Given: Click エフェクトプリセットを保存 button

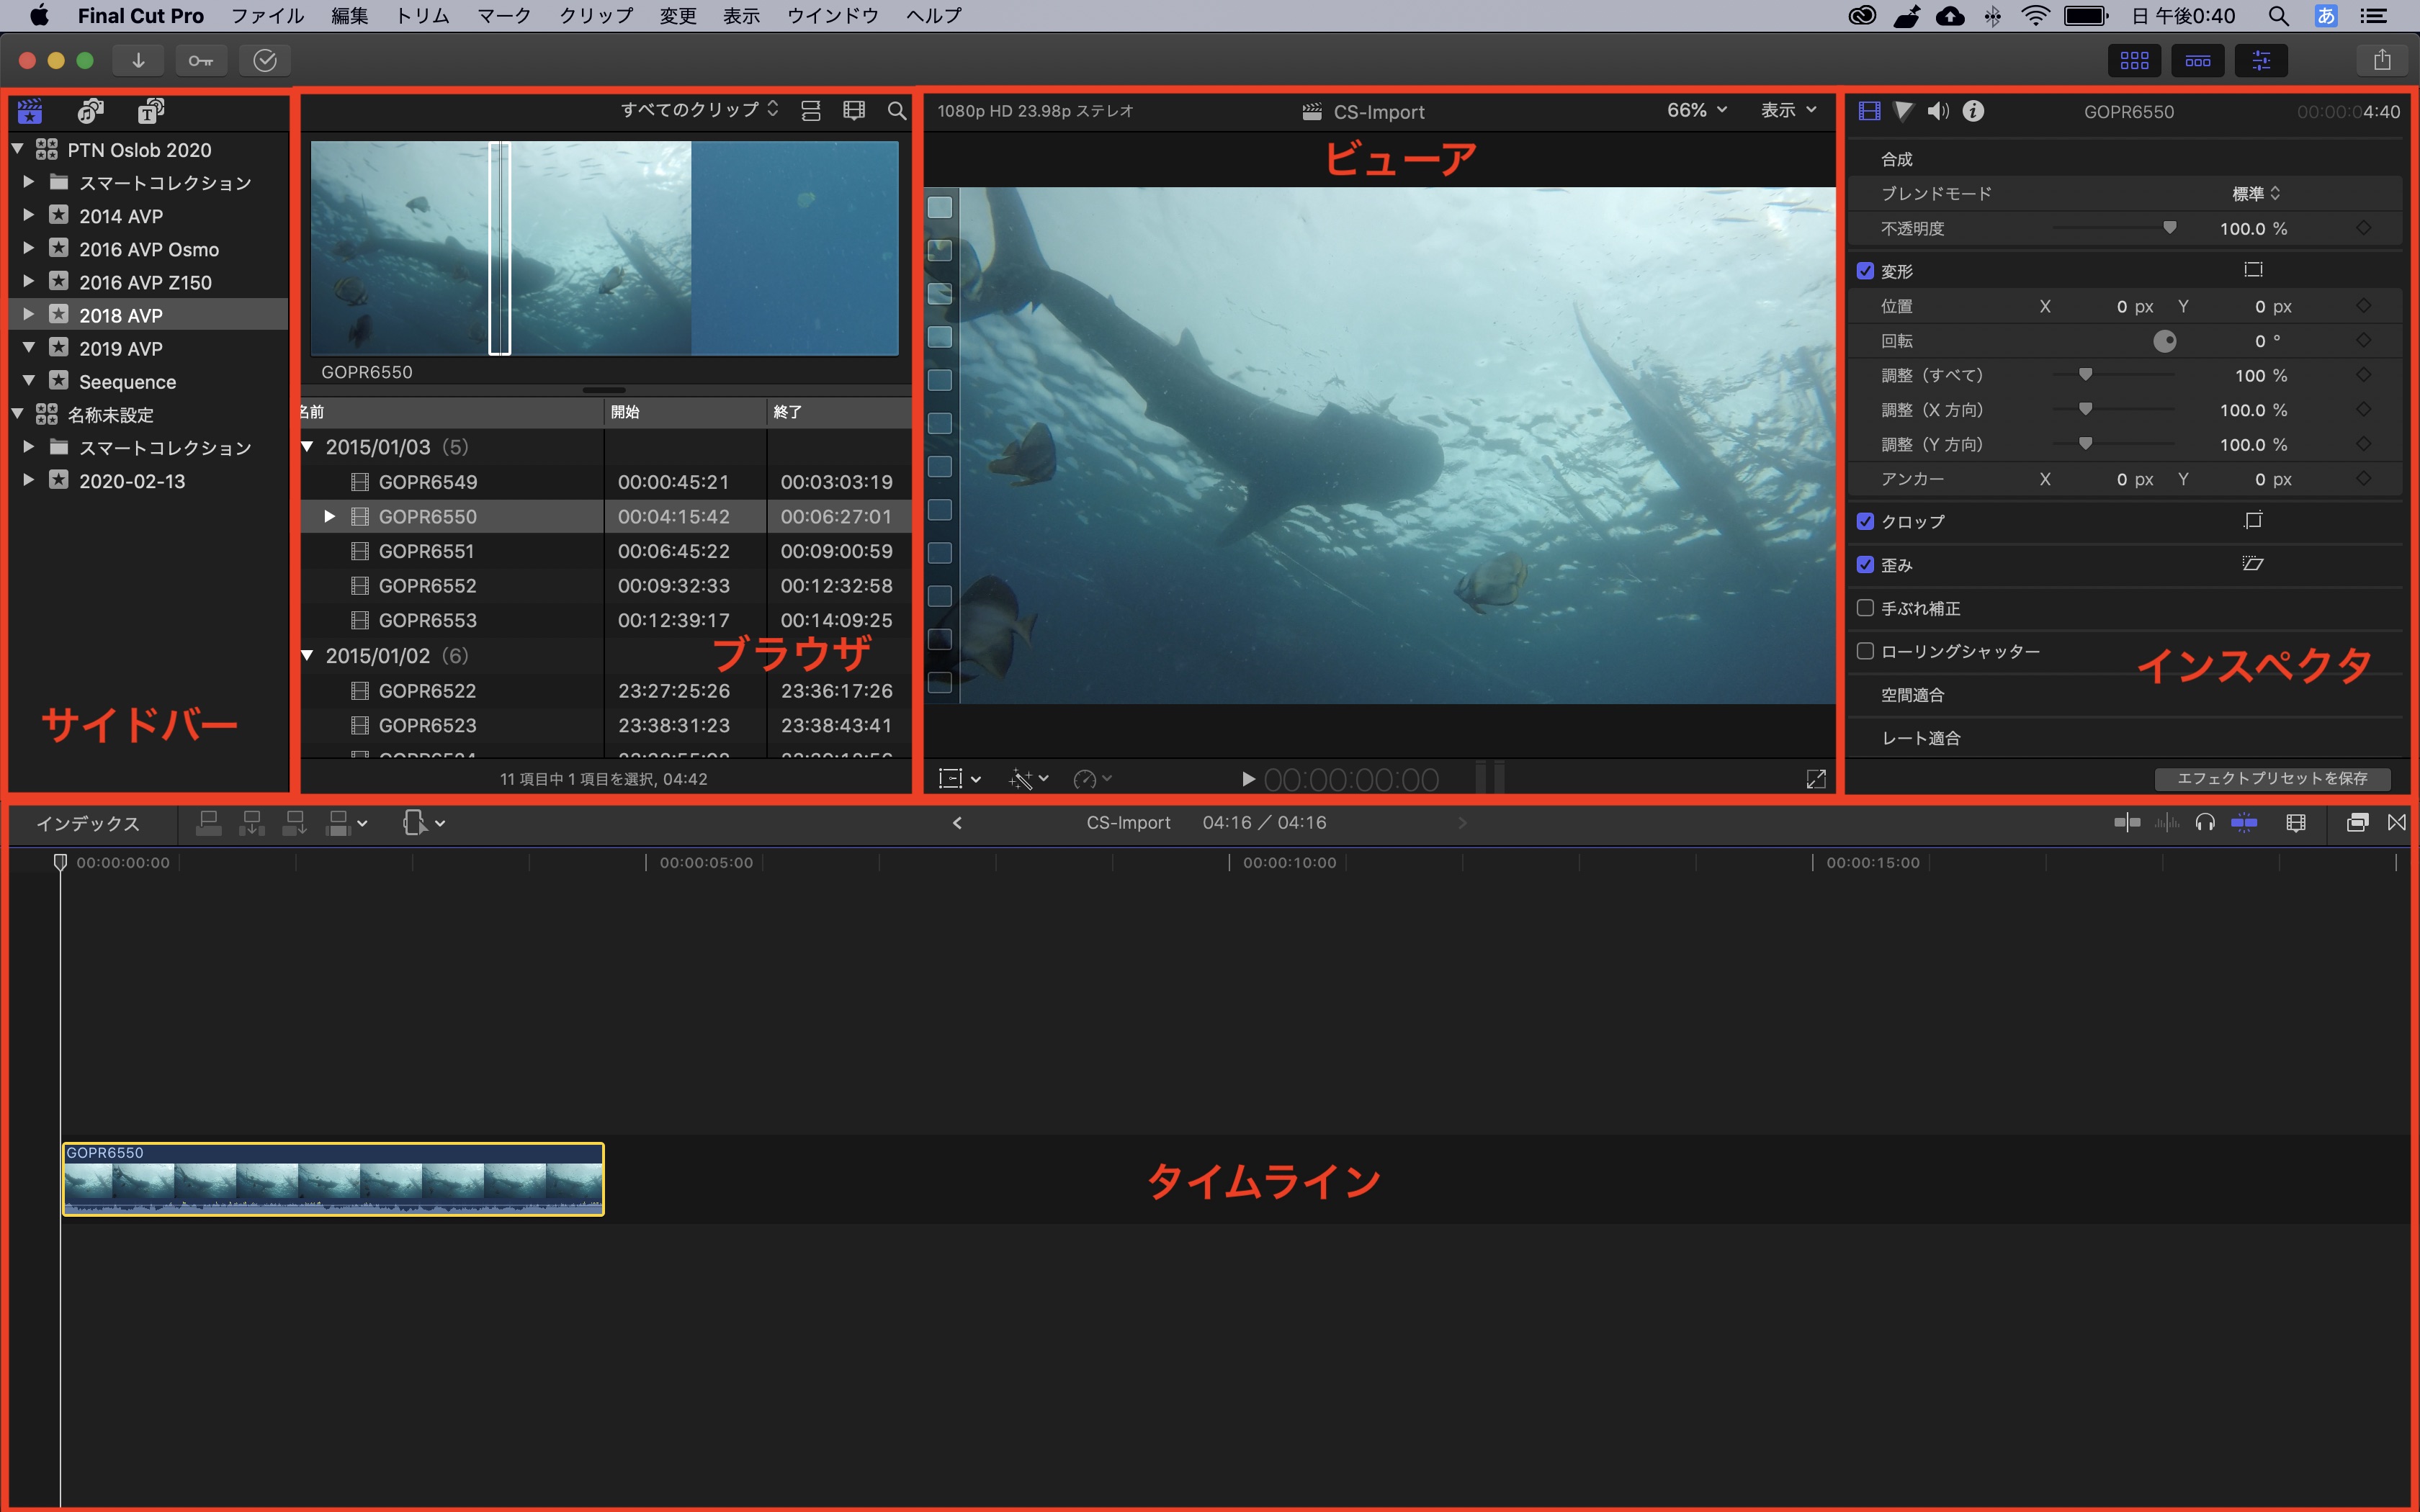Looking at the screenshot, I should coord(2272,778).
